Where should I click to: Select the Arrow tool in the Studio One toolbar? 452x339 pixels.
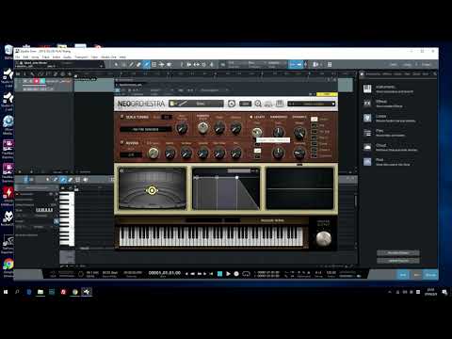pos(116,64)
